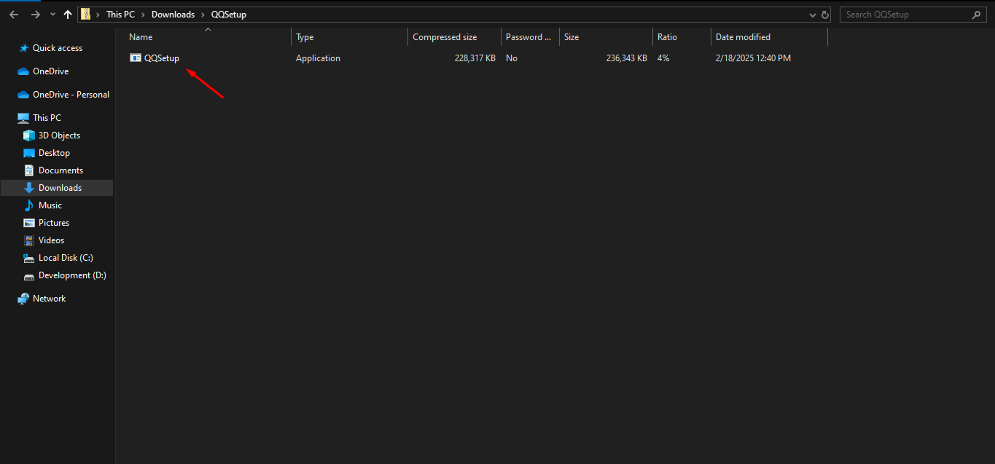Viewport: 995px width, 464px height.
Task: Open the address bar history dropdown
Action: pos(813,15)
